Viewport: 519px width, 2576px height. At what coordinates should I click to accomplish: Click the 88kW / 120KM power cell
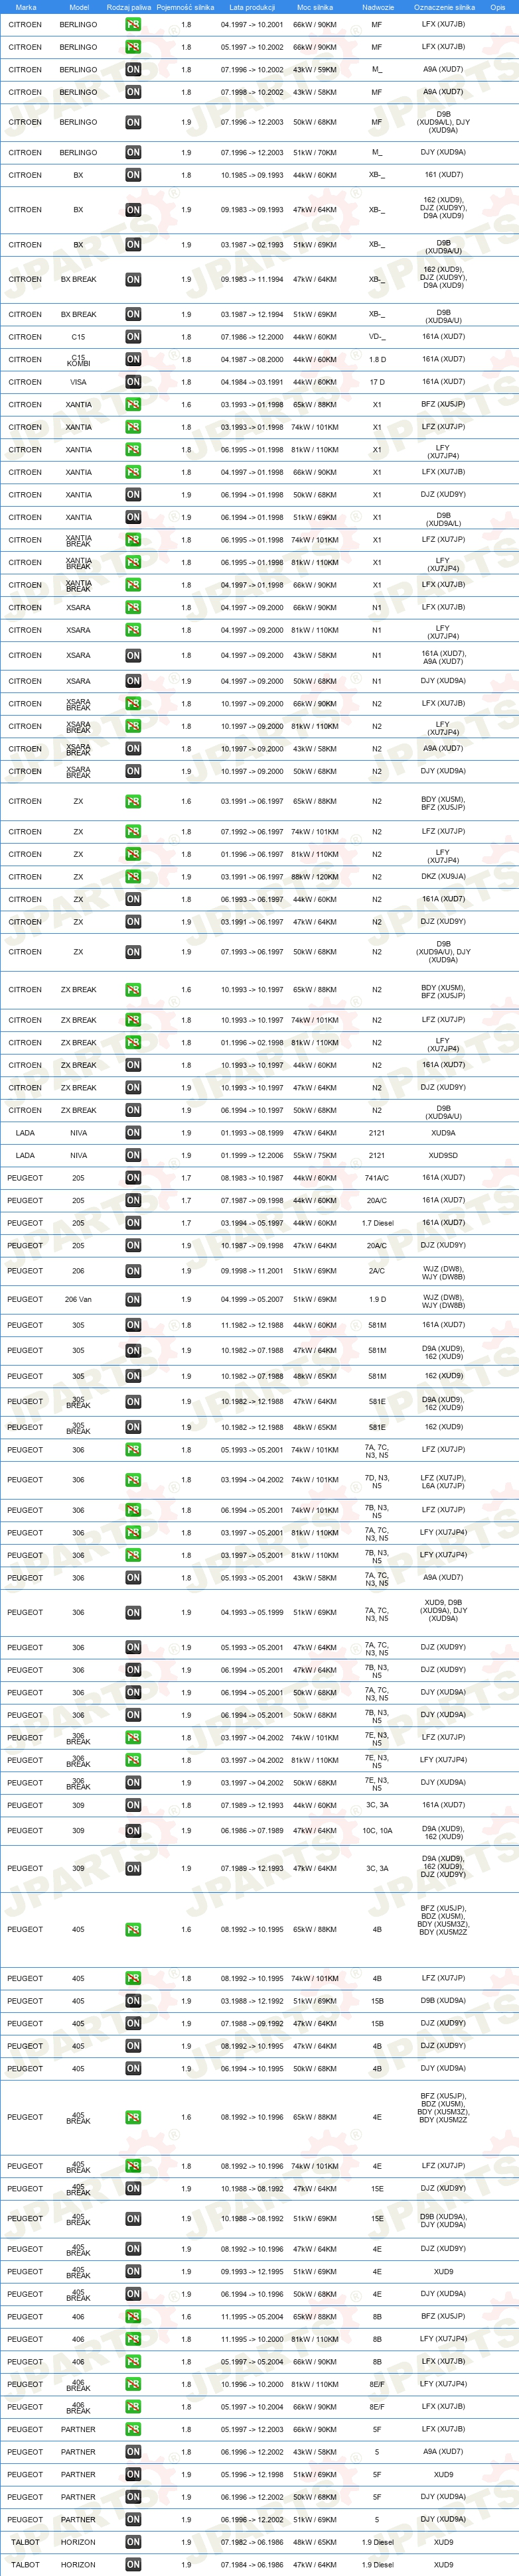[315, 877]
